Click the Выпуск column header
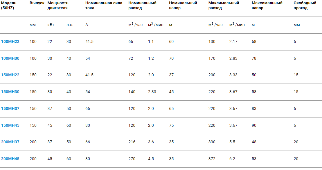Viewport: 322px width, 170px height. click(x=37, y=3)
